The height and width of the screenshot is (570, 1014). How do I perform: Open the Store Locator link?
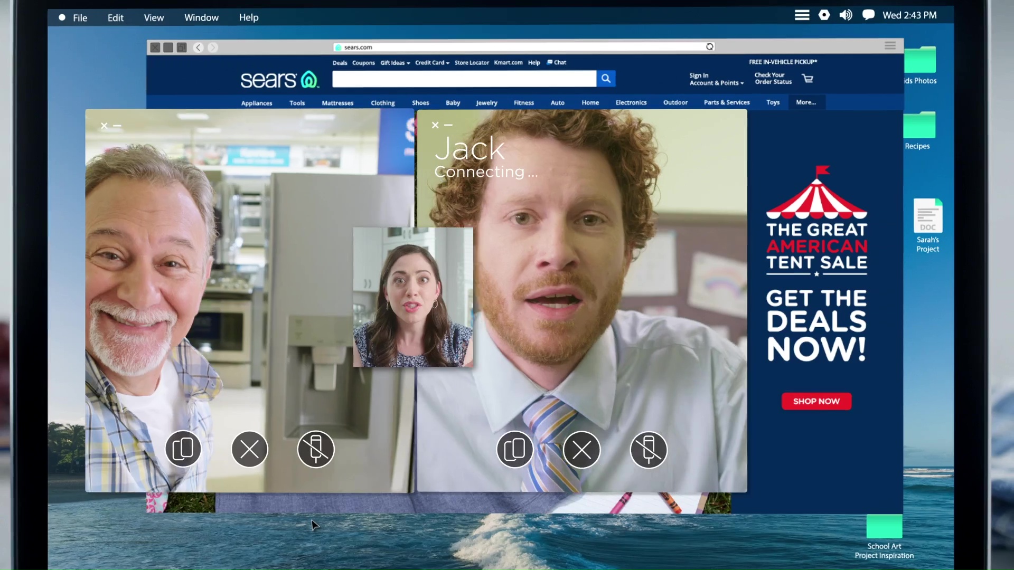click(x=472, y=63)
